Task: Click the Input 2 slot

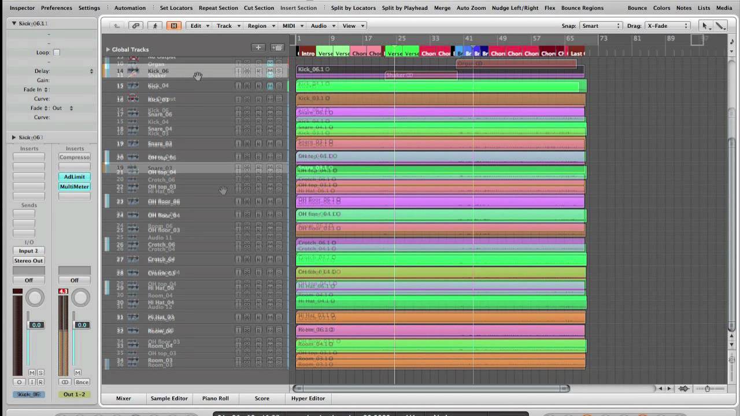Action: 29,251
